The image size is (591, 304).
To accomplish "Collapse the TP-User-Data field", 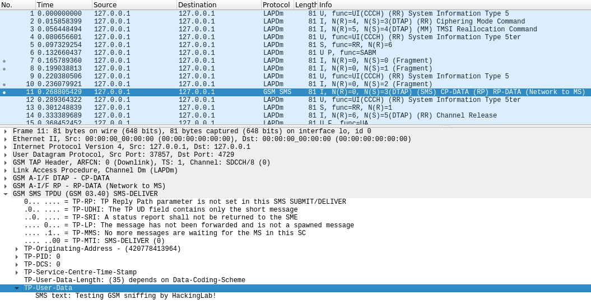I will point(17,288).
